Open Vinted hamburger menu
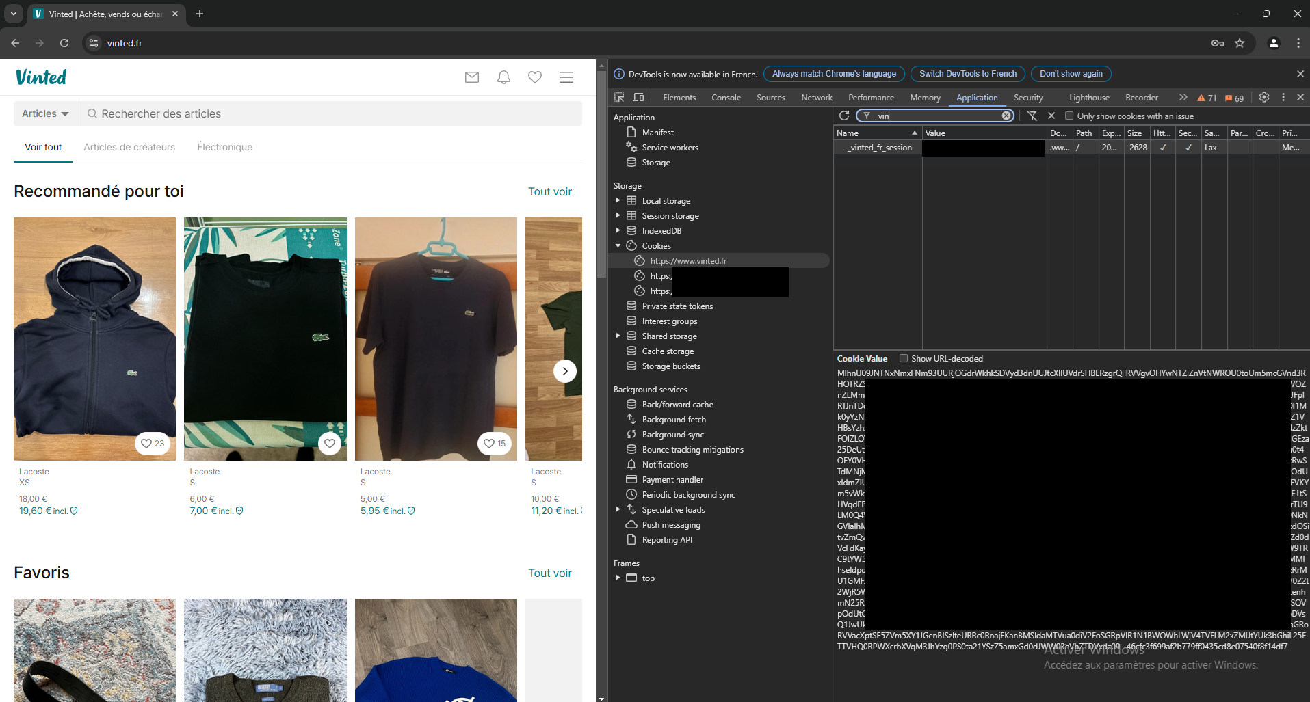 (566, 77)
